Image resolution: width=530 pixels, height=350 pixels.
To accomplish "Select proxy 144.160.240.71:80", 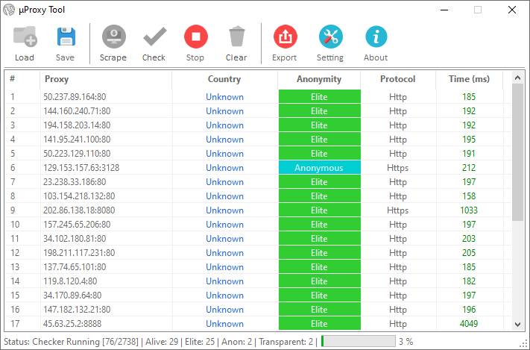I will (x=77, y=111).
